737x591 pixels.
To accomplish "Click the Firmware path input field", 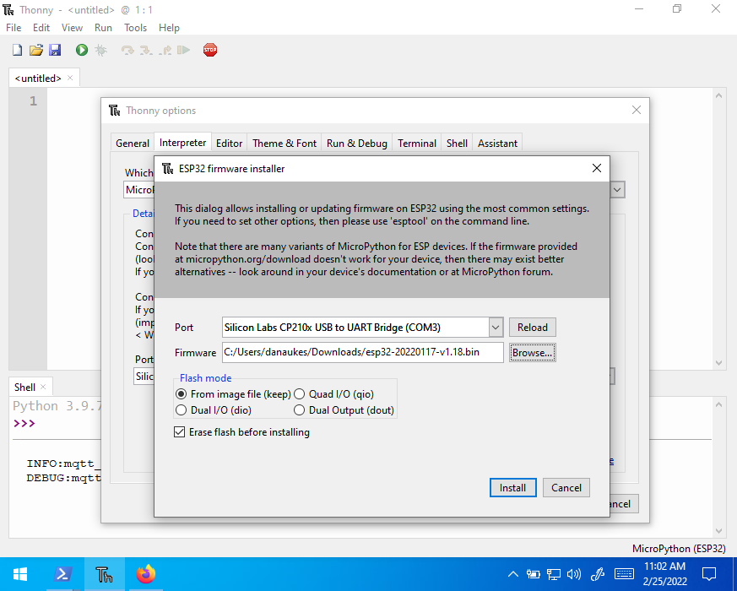I will pyautogui.click(x=362, y=352).
